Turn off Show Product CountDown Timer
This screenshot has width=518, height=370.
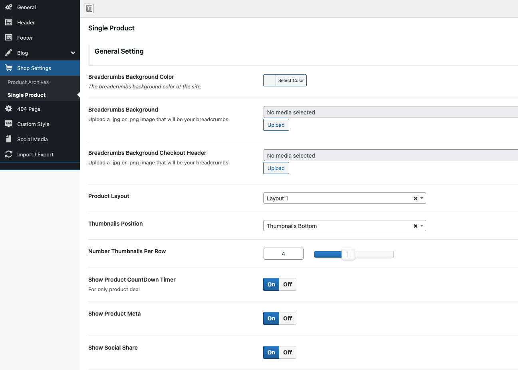[288, 284]
